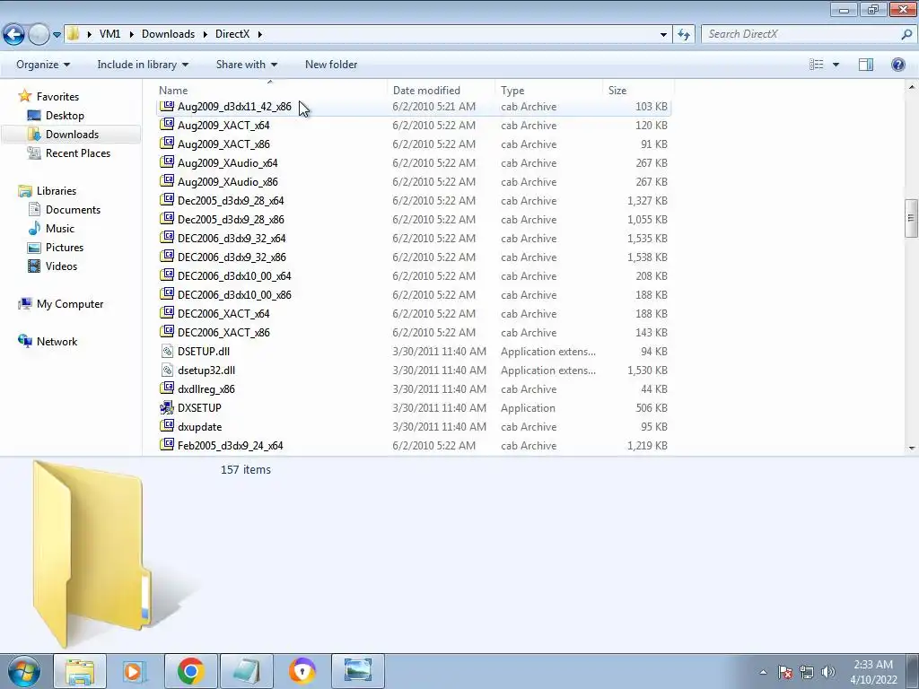Select Libraries in the navigation pane

click(x=57, y=191)
